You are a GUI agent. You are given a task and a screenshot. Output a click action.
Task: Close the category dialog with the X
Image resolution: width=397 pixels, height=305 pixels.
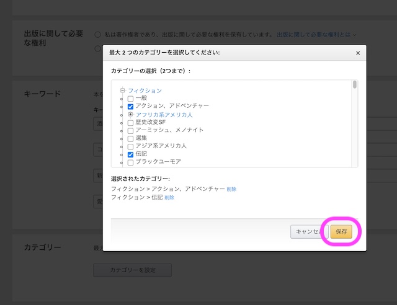(358, 53)
